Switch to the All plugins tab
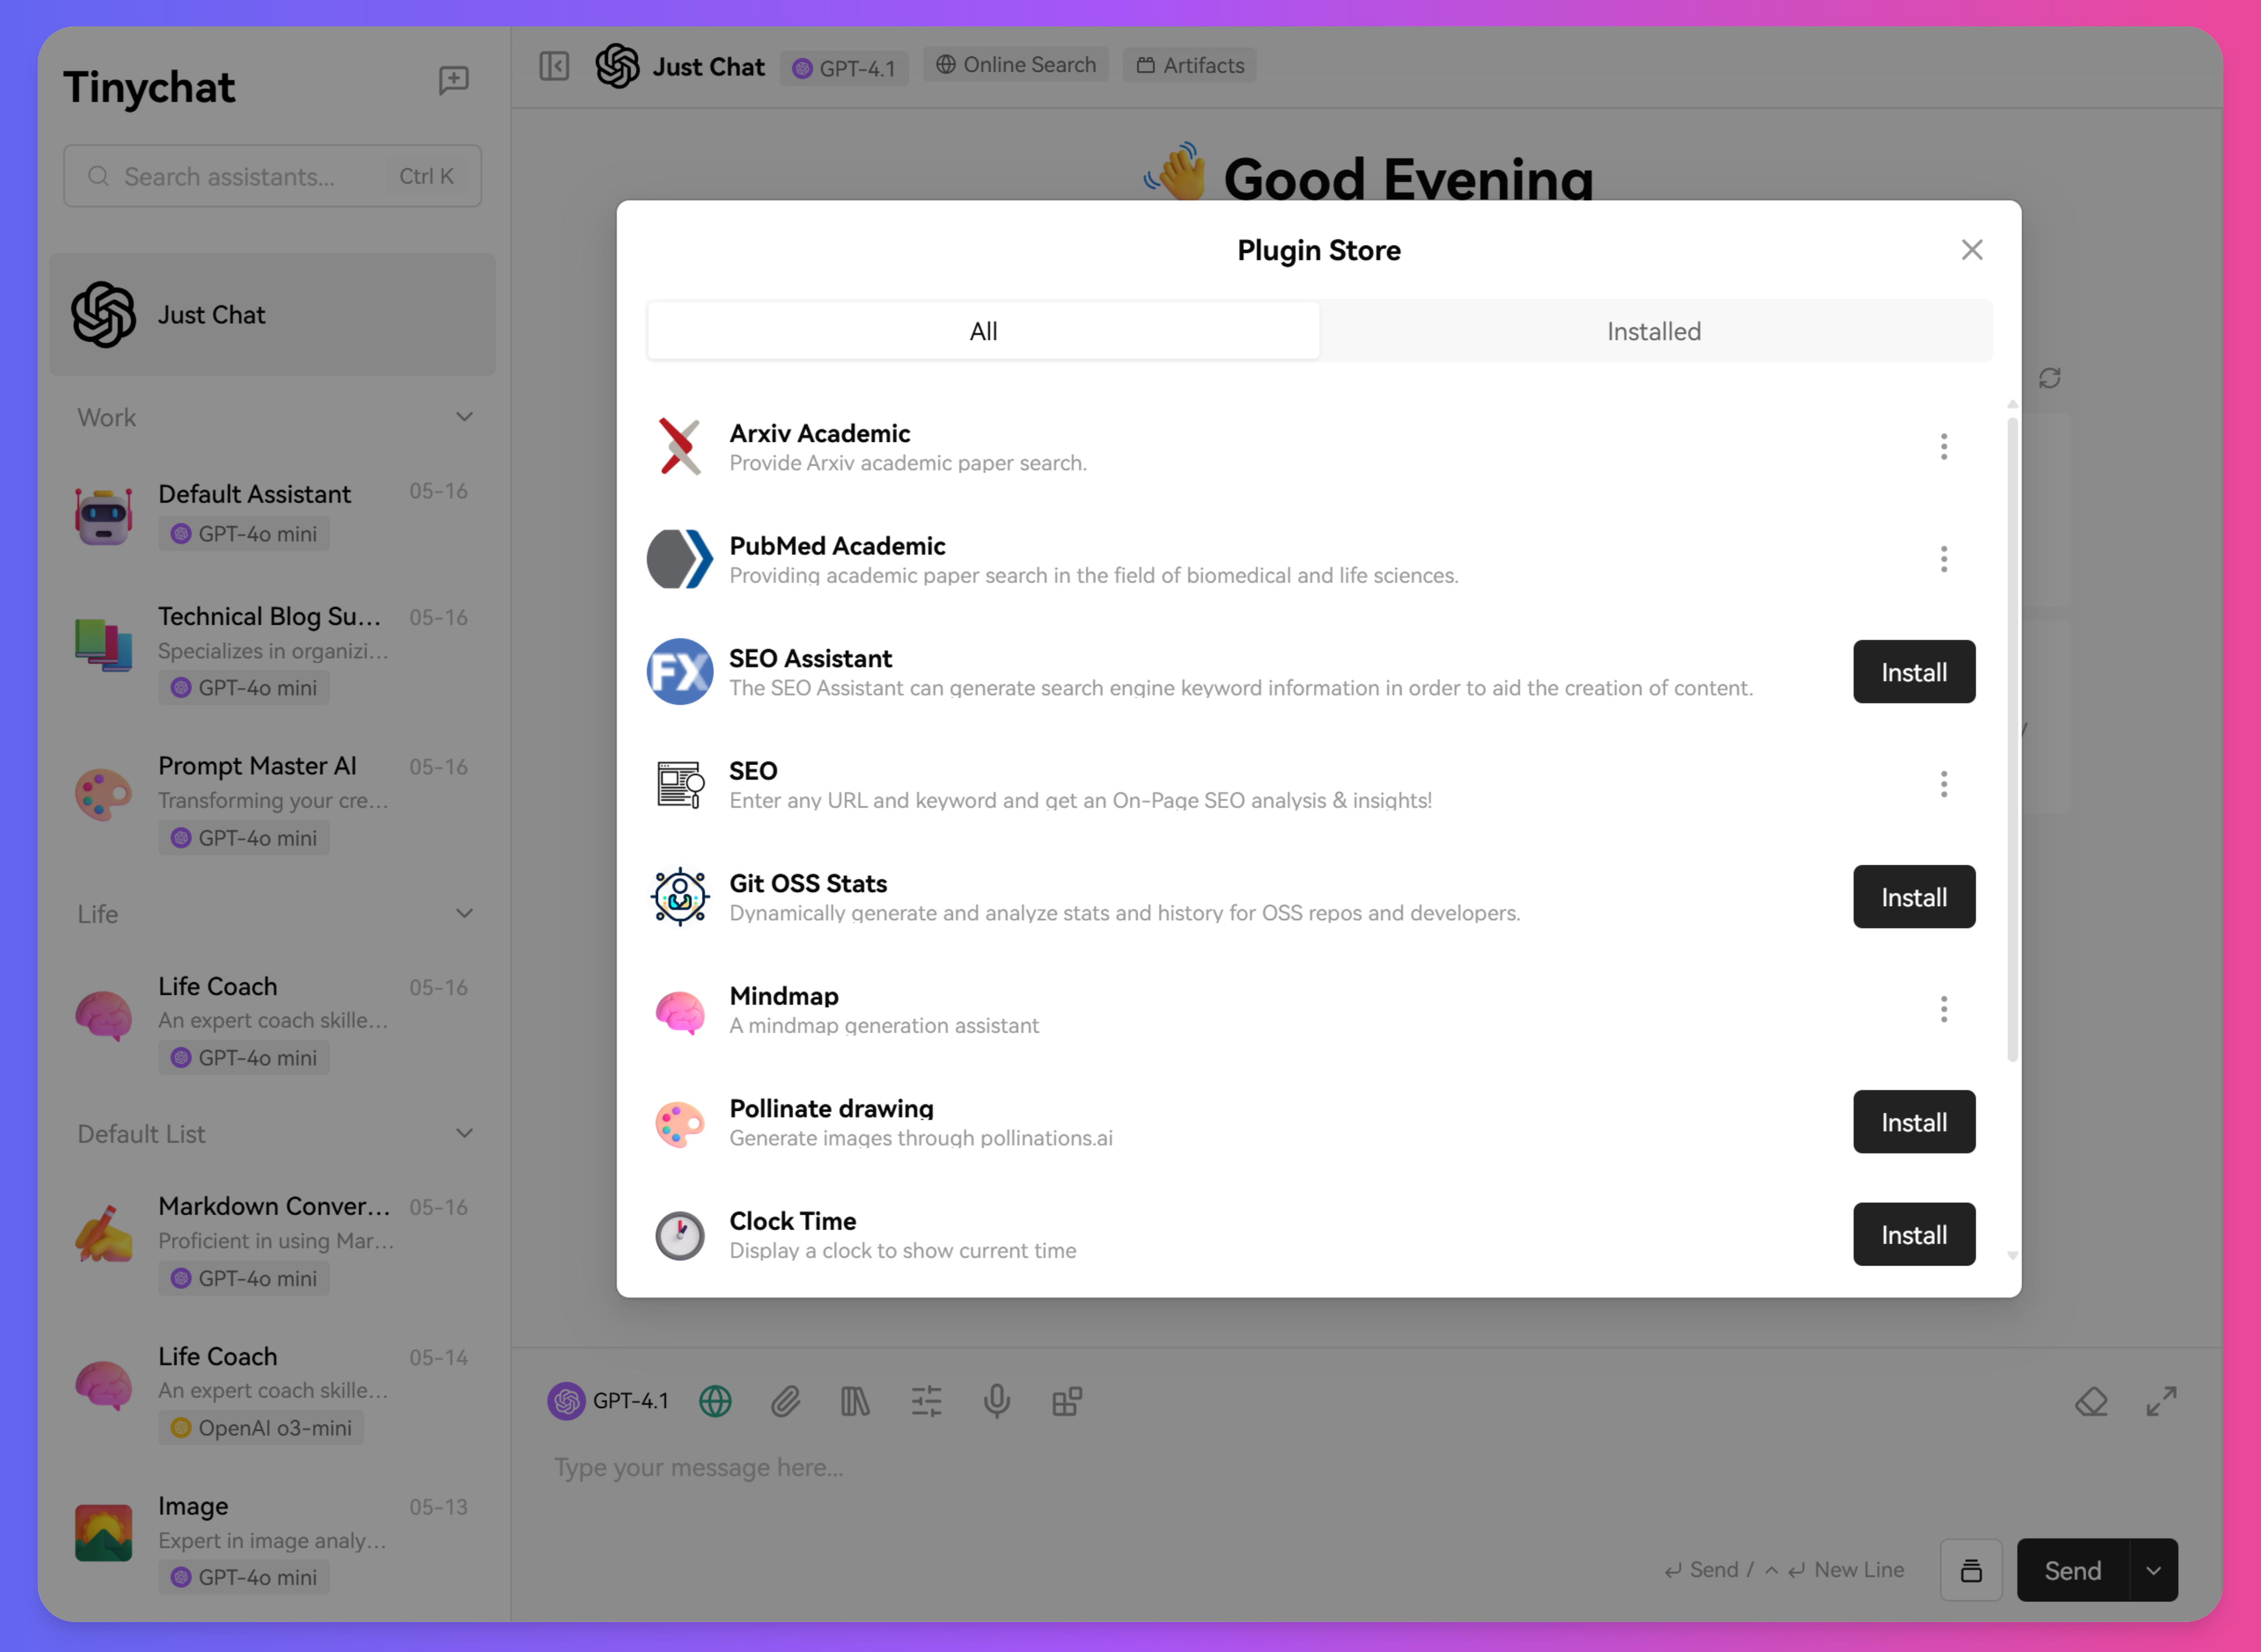2261x1652 pixels. coord(983,331)
